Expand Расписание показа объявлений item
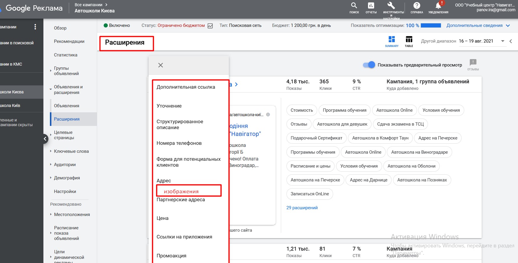 [x=51, y=233]
